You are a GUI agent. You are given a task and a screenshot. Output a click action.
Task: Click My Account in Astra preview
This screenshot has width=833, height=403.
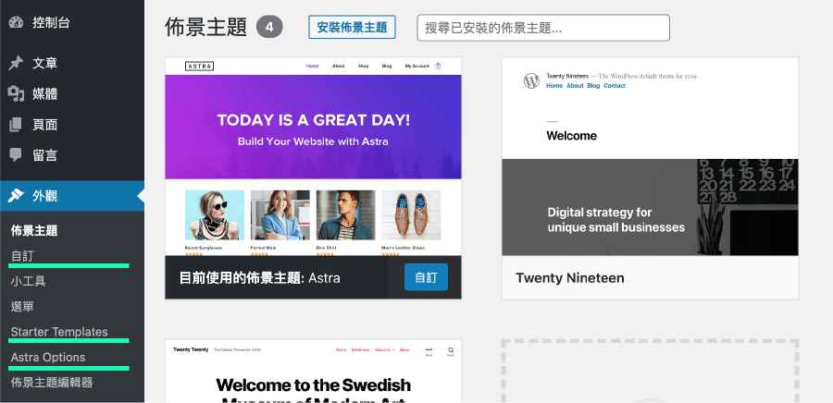point(417,67)
